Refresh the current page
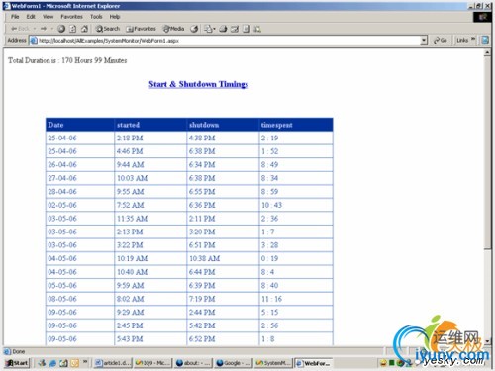Viewport: 495px width, 371px height. [73, 29]
